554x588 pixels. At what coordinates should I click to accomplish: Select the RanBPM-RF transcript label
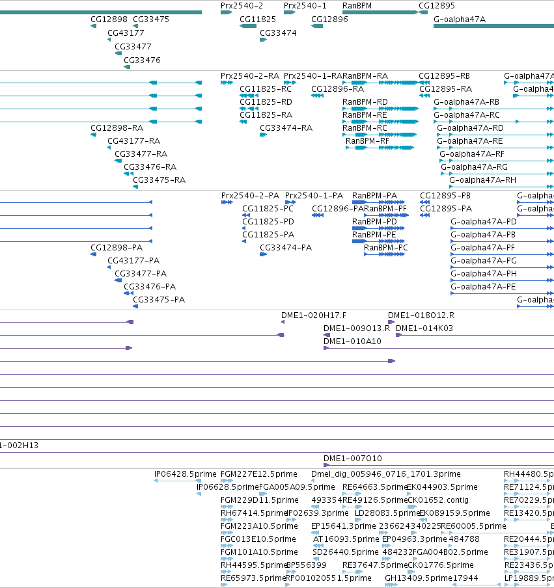pyautogui.click(x=367, y=141)
